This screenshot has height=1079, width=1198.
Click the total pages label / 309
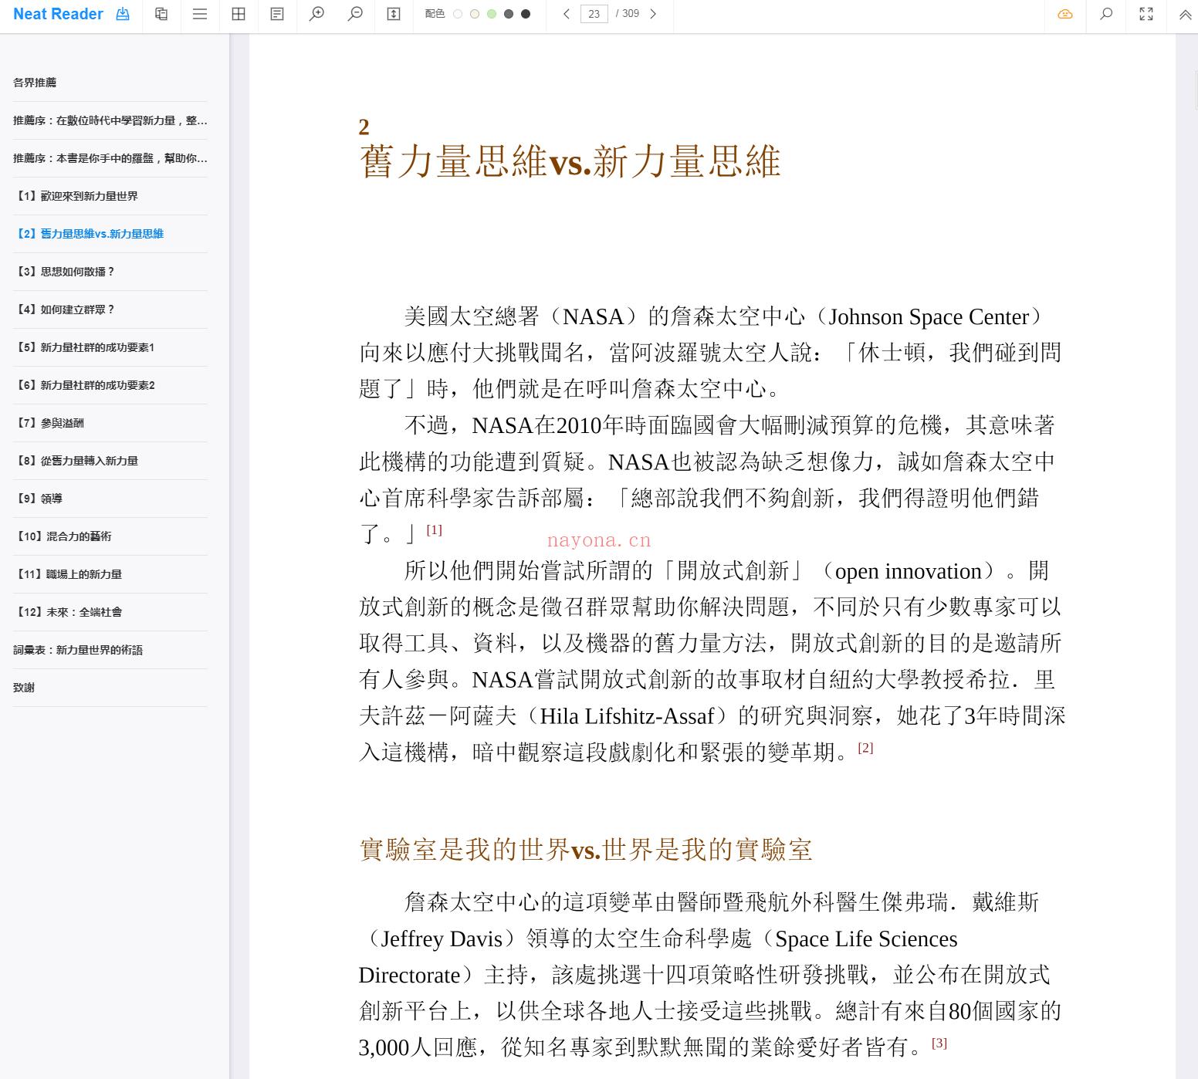click(x=628, y=14)
